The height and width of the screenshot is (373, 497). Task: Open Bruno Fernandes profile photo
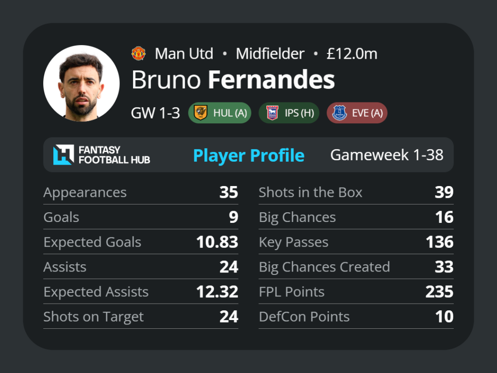point(82,83)
